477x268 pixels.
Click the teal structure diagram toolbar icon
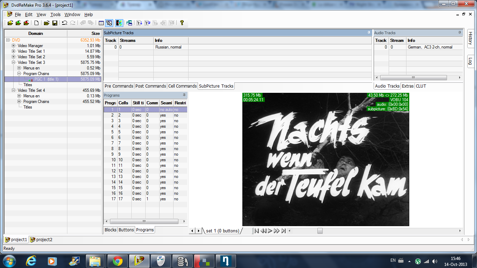[129, 23]
